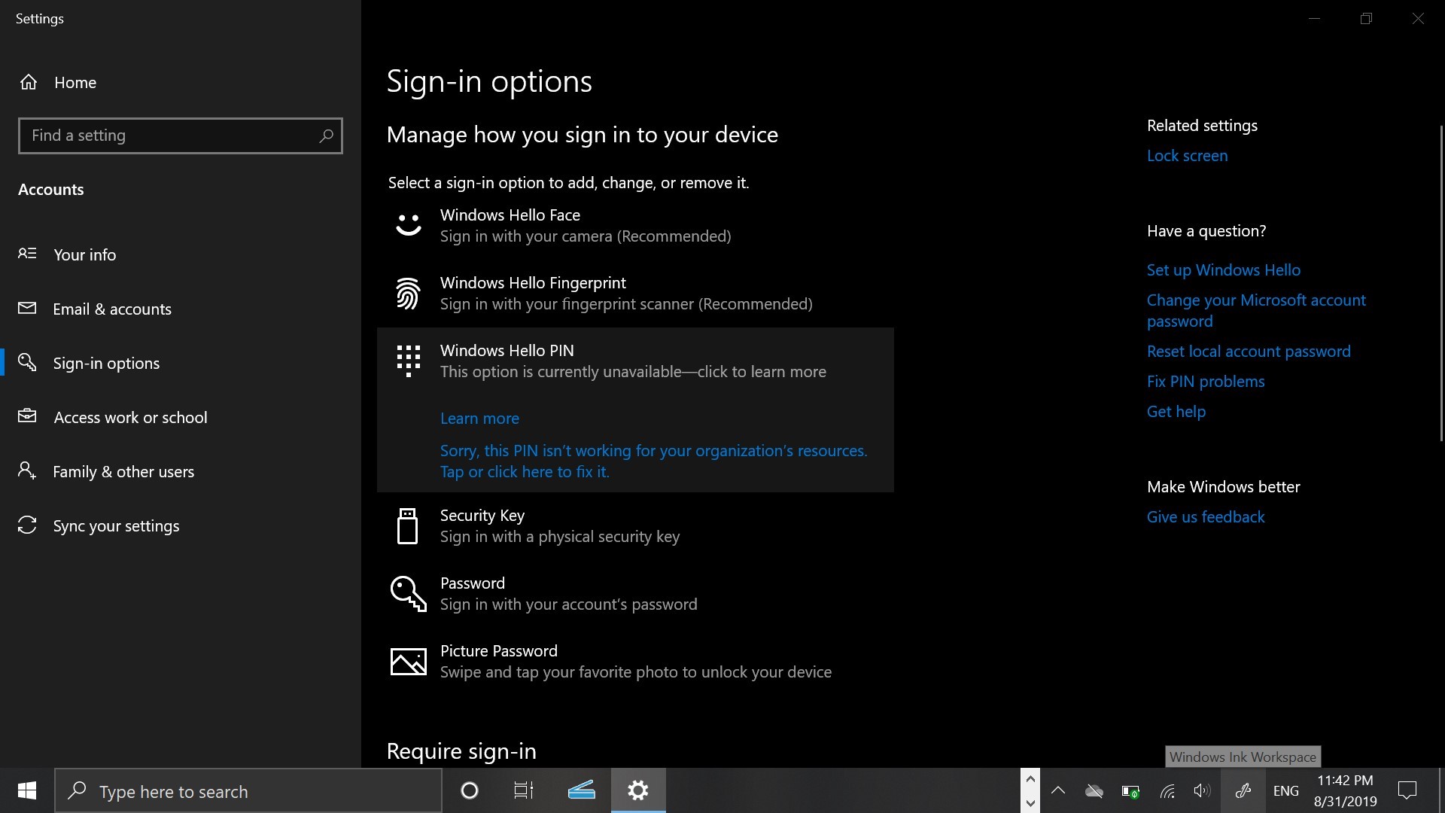Image resolution: width=1445 pixels, height=813 pixels.
Task: Open Windows Ink Workspace pen icon
Action: pos(1243,790)
